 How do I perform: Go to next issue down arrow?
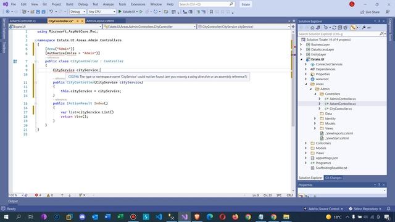coord(70,195)
